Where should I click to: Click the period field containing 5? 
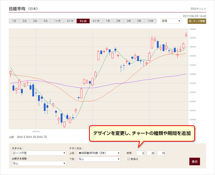(141, 153)
